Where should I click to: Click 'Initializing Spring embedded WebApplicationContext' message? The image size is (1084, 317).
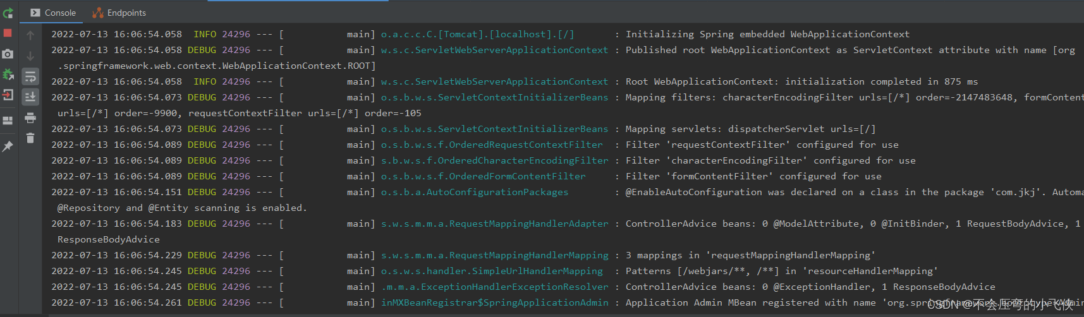click(x=767, y=34)
